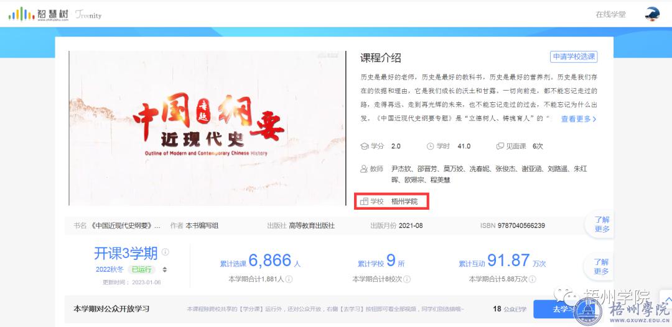Click info icon next to 本学期合计5.88万次
The height and width of the screenshot is (327, 672).
tap(533, 279)
